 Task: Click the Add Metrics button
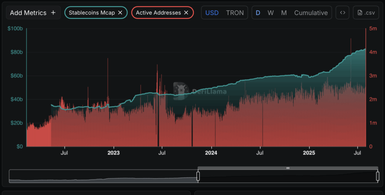pyautogui.click(x=33, y=13)
